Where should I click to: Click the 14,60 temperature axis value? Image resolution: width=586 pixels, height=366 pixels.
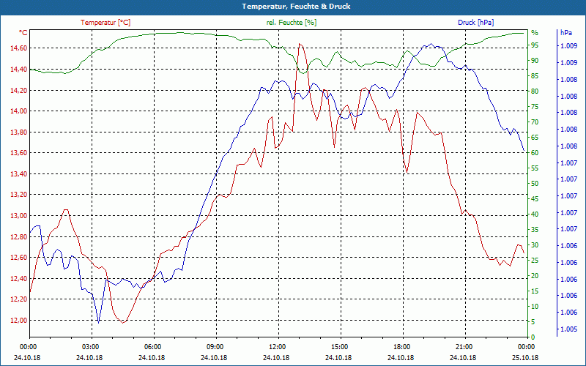coord(18,48)
